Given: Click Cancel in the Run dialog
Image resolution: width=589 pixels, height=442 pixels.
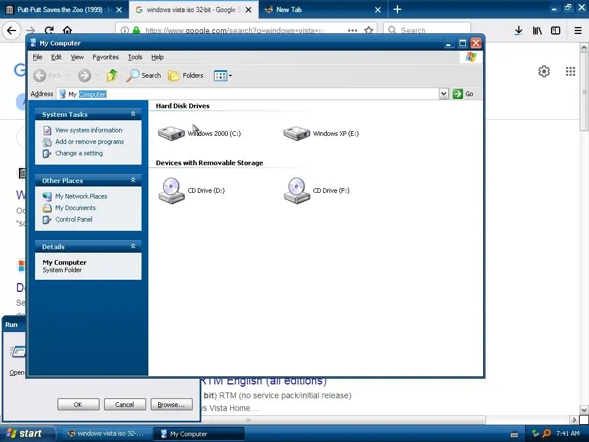Looking at the screenshot, I should pos(125,405).
